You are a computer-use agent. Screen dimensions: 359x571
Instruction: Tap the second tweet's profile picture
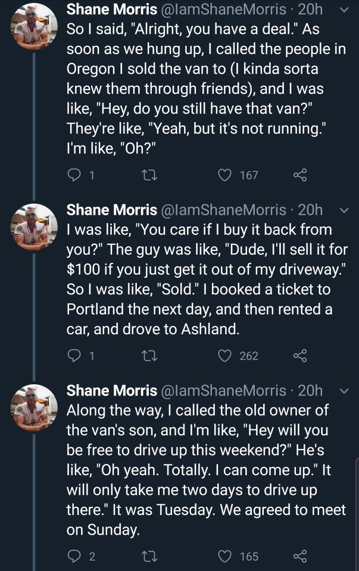[34, 227]
